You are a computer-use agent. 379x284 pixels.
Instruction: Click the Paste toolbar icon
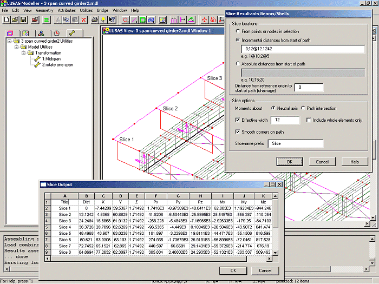tap(75, 20)
